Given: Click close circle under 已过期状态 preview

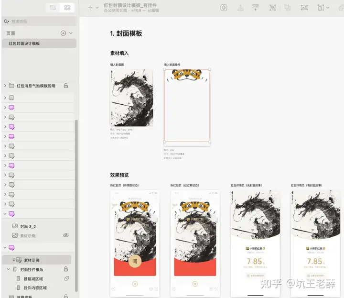Looking at the screenshot, I should click(195, 284).
